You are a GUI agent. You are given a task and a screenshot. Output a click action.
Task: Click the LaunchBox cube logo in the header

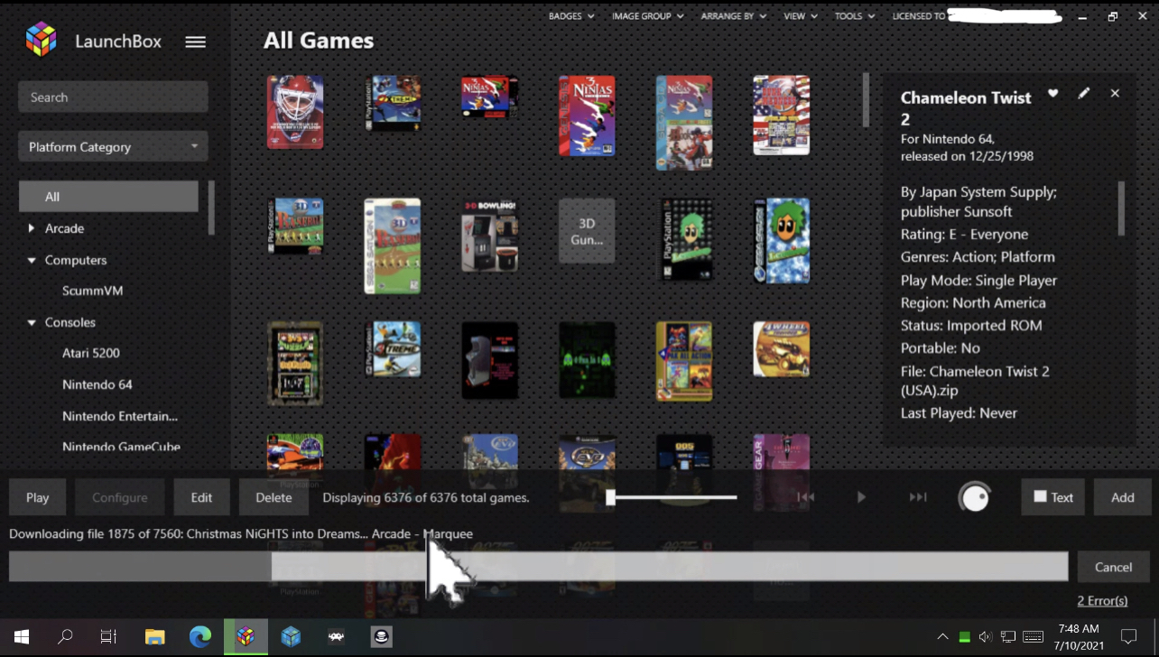pyautogui.click(x=42, y=40)
